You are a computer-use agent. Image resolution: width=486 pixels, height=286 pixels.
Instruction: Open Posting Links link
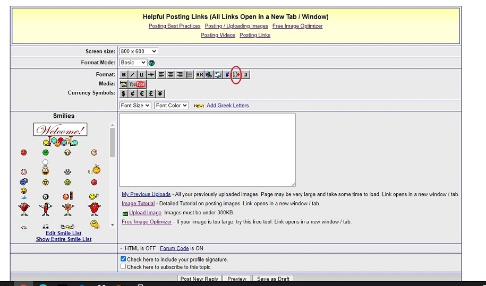(x=255, y=35)
